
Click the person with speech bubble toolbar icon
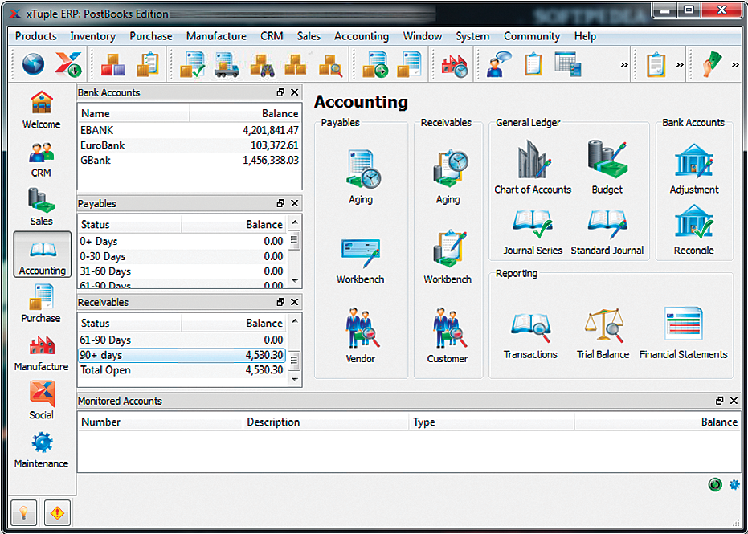point(499,64)
